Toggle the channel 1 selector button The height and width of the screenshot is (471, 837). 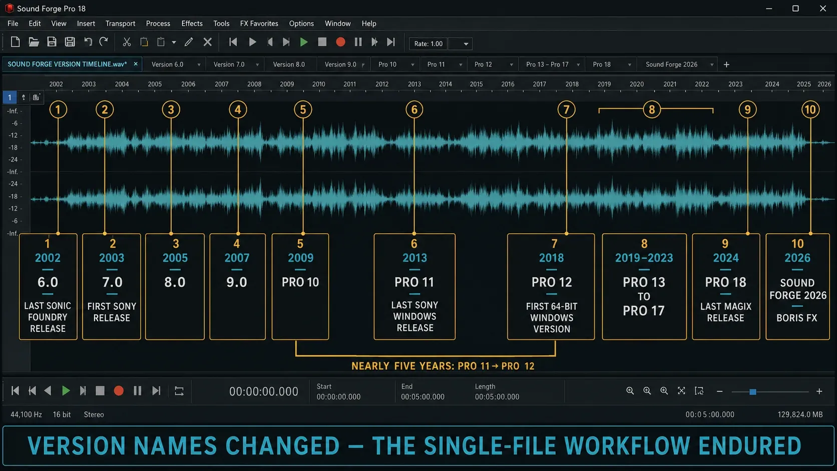click(10, 97)
